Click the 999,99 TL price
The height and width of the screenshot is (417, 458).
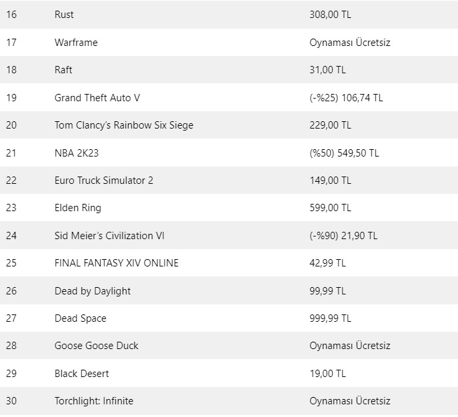(x=330, y=318)
